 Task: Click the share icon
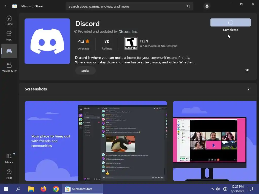pyautogui.click(x=247, y=71)
